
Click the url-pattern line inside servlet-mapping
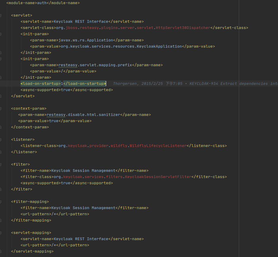(55, 245)
